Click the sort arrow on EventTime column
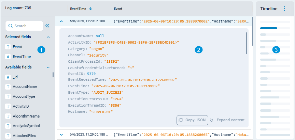This screenshot has width=295, height=140. click(x=90, y=9)
